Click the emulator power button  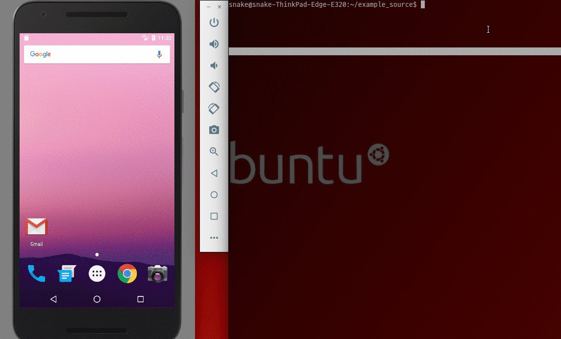click(214, 23)
